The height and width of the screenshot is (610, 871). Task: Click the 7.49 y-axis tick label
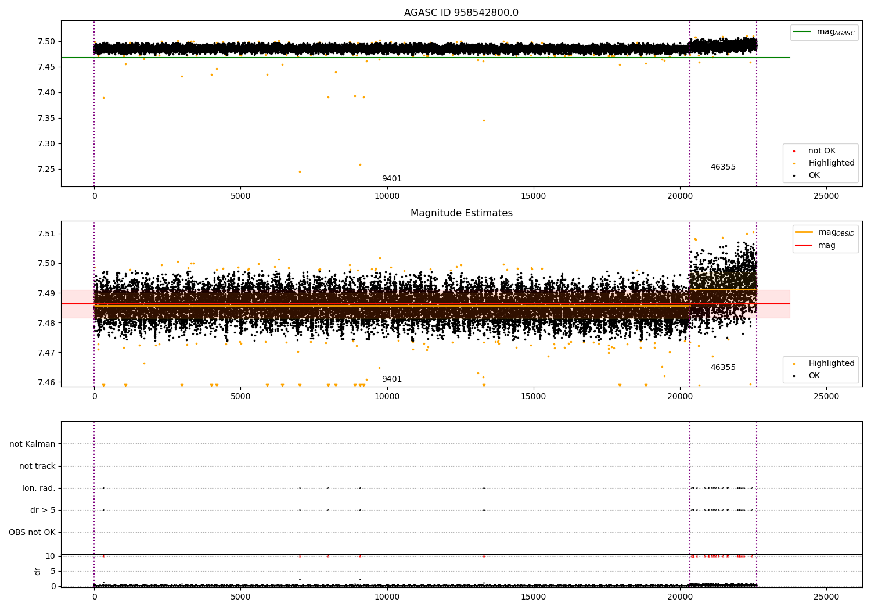pyautogui.click(x=46, y=293)
